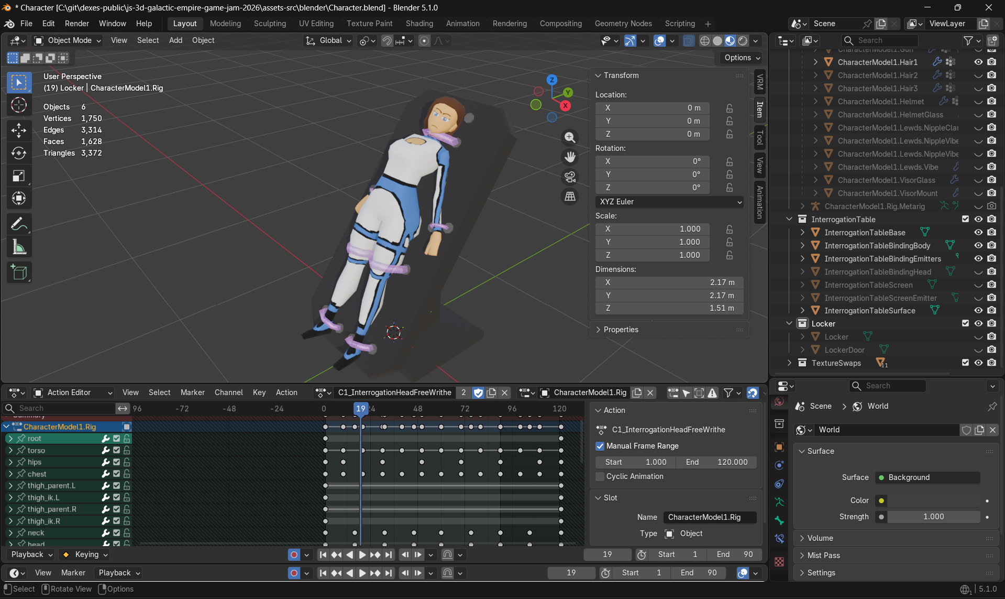
Task: Hide CharacterModel1.Helmet with its eye toggle
Action: [978, 101]
